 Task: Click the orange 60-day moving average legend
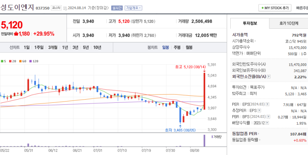(23, 61)
